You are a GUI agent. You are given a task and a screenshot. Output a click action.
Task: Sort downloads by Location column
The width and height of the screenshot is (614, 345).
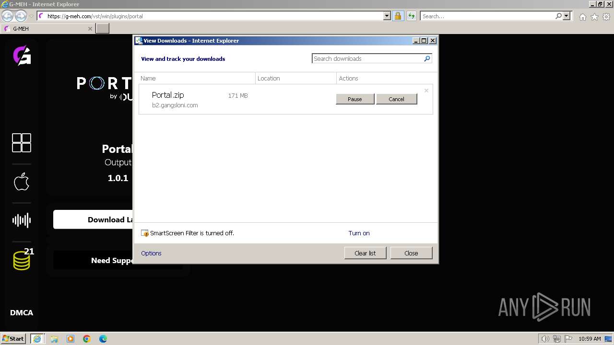coord(296,78)
